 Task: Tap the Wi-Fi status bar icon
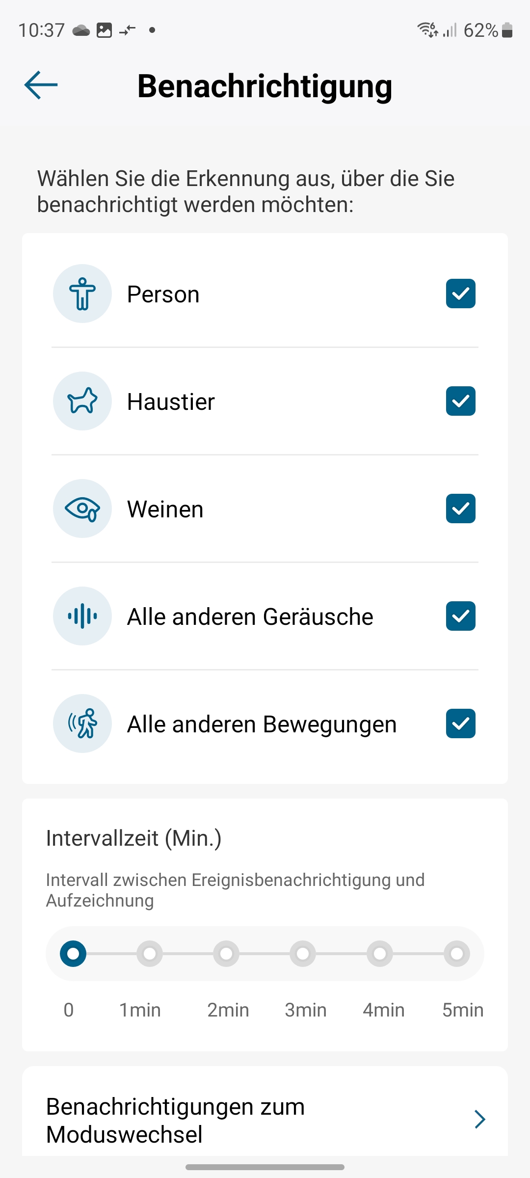click(426, 30)
